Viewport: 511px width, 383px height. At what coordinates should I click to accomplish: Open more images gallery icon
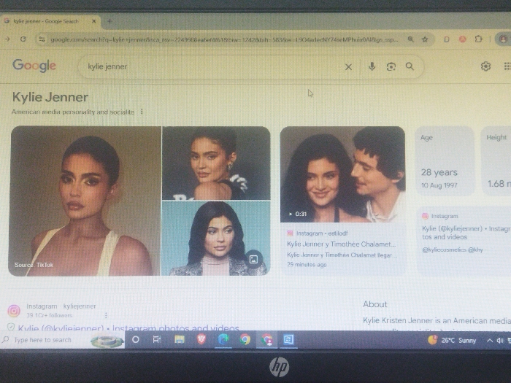tap(253, 259)
